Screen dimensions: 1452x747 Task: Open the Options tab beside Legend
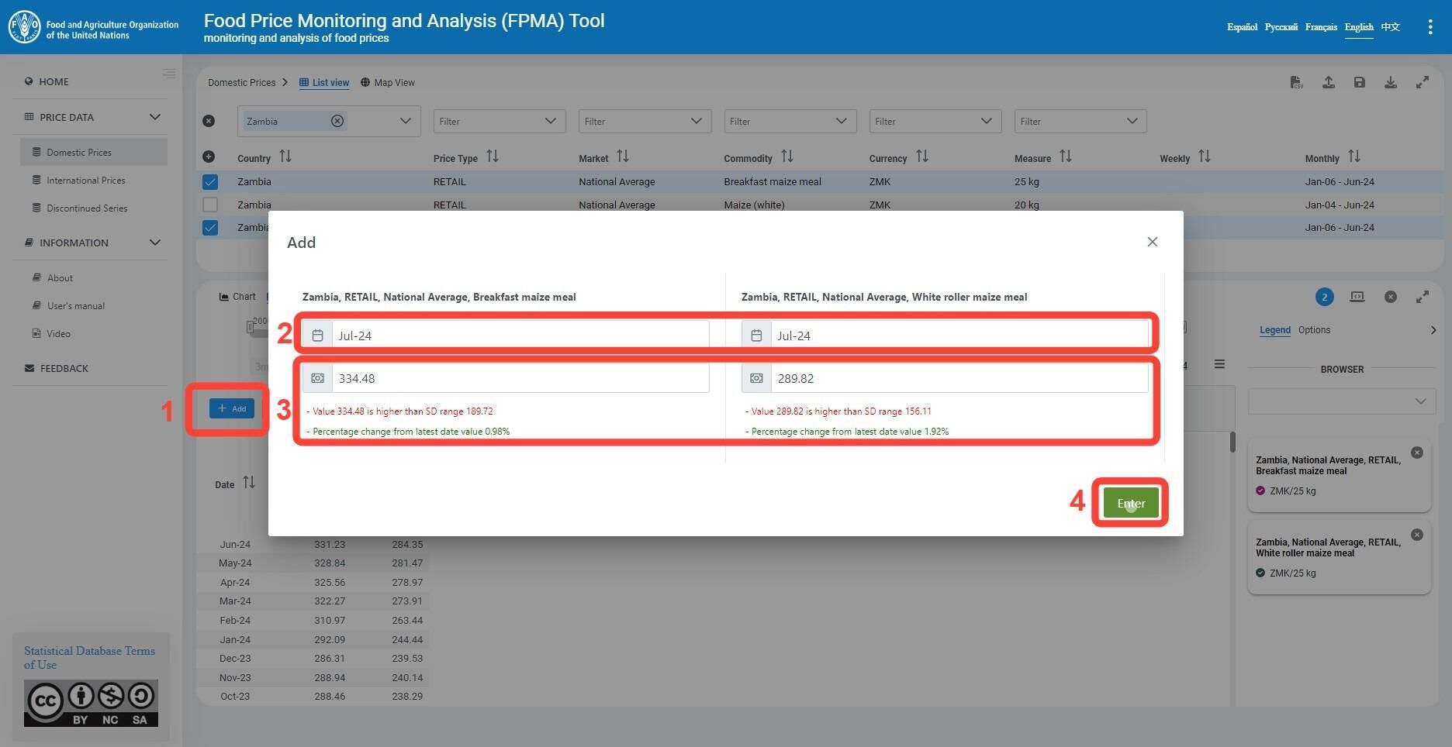click(x=1314, y=330)
